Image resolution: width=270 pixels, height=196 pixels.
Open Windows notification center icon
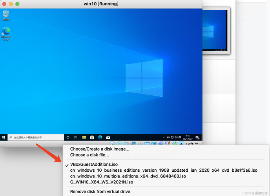pyautogui.click(x=197, y=138)
